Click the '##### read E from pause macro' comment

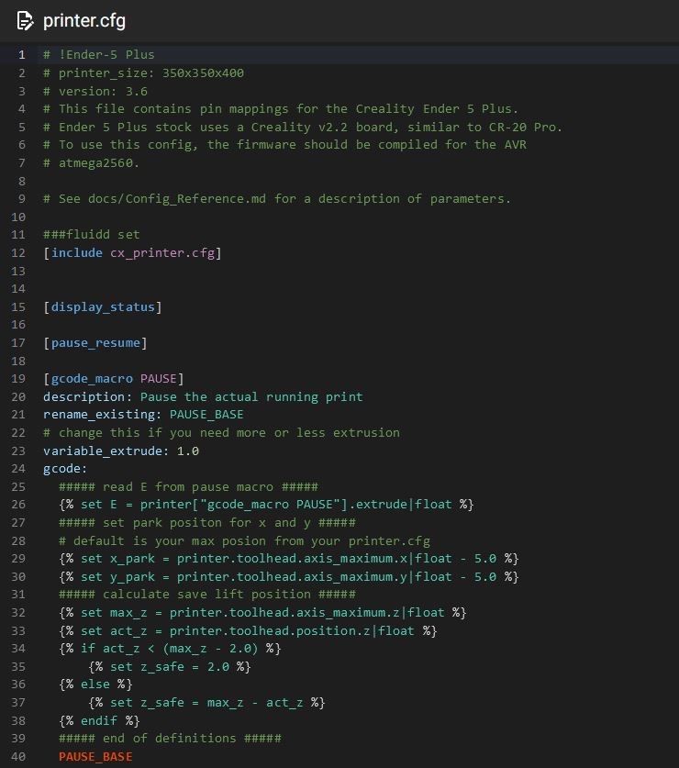[x=189, y=487]
